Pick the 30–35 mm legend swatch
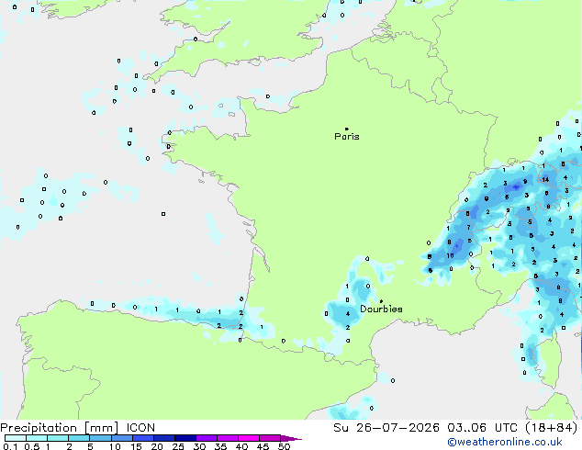 coord(207,438)
